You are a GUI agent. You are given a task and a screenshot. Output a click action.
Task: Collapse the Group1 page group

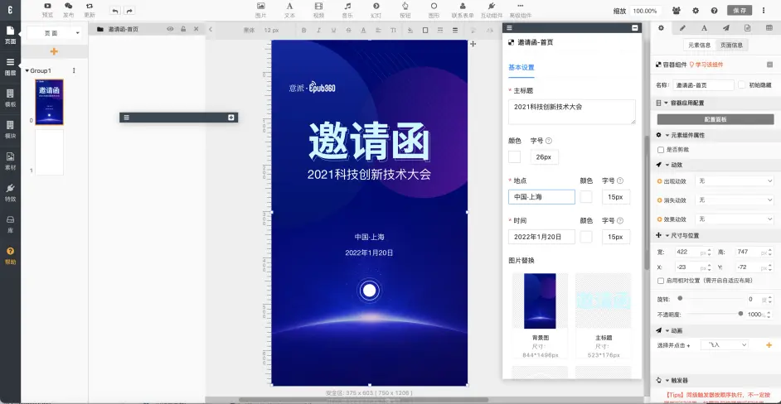pos(27,71)
